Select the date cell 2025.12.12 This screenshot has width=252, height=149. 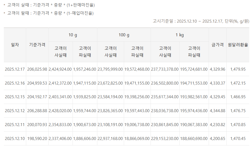point(15,111)
